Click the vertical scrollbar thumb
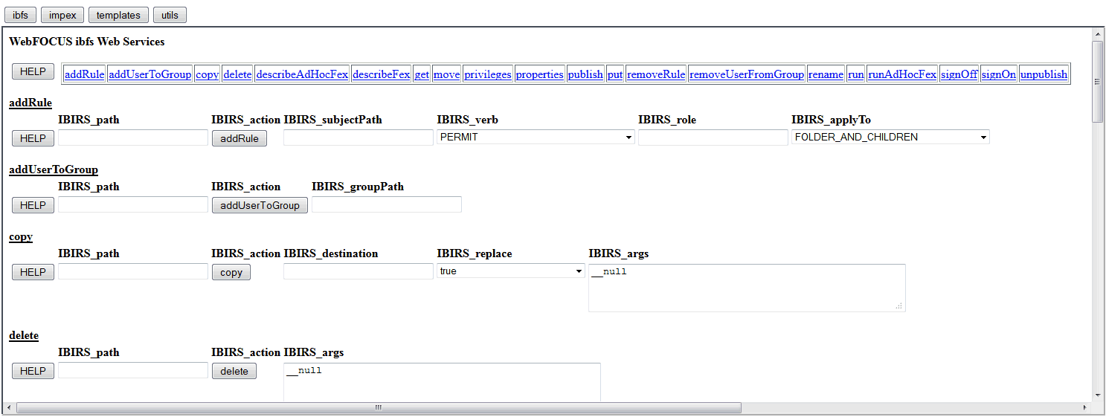 (1098, 81)
